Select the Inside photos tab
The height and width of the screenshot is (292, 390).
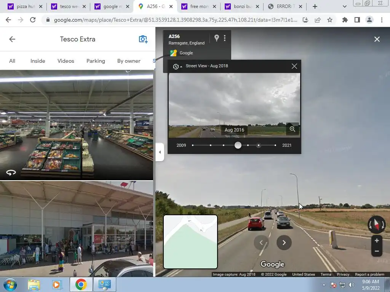coord(38,61)
